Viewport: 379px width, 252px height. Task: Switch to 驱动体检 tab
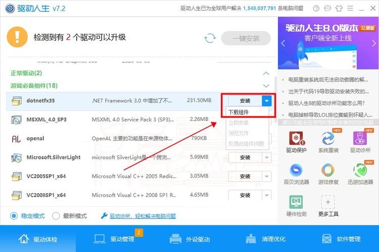[x=38, y=239]
